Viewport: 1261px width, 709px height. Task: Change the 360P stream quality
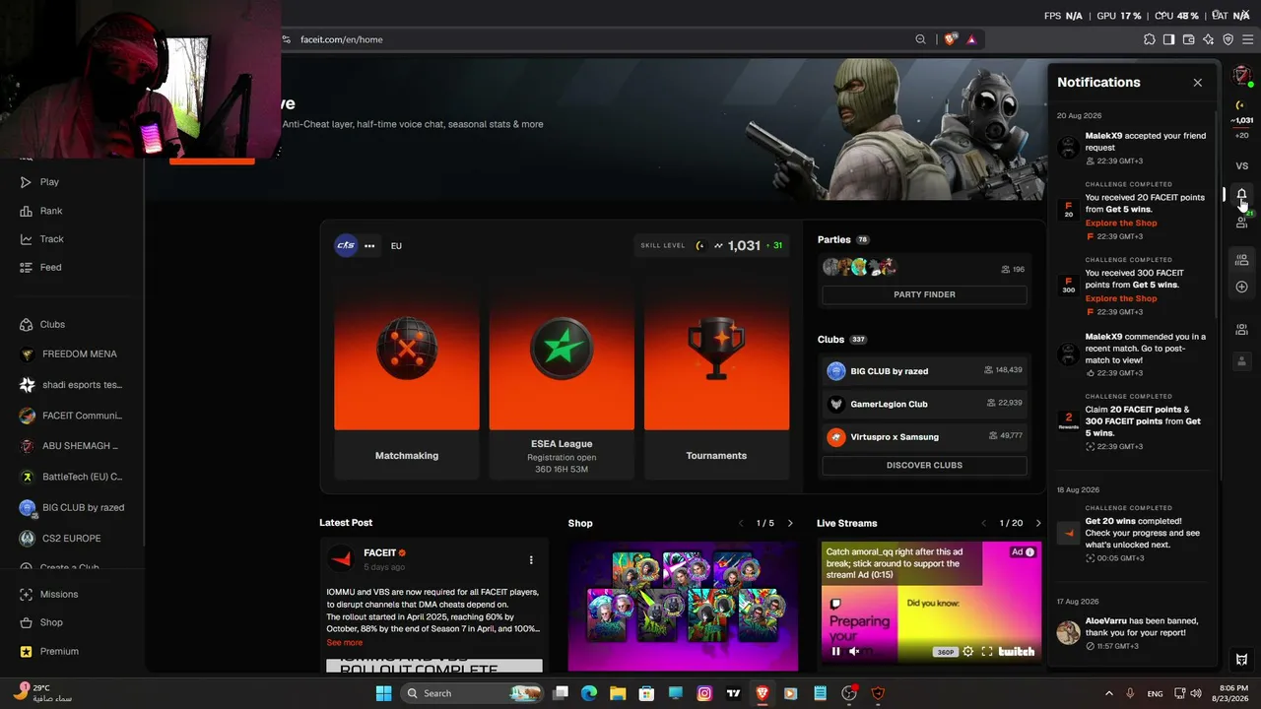(x=946, y=652)
